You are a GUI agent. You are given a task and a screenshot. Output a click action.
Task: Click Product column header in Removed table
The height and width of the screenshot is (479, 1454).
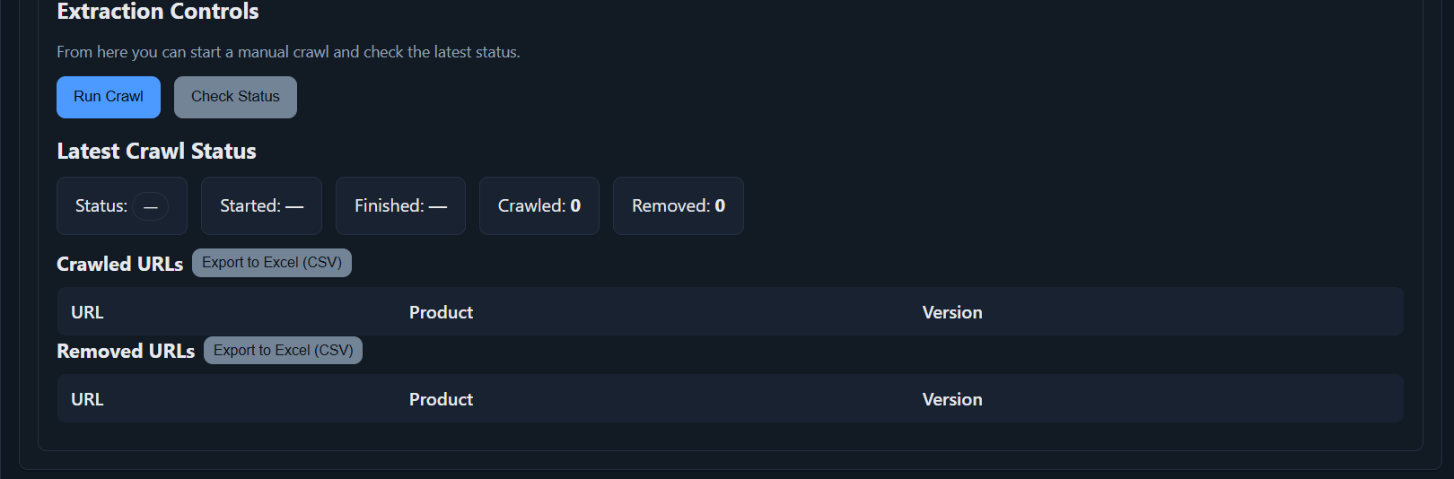(x=441, y=399)
